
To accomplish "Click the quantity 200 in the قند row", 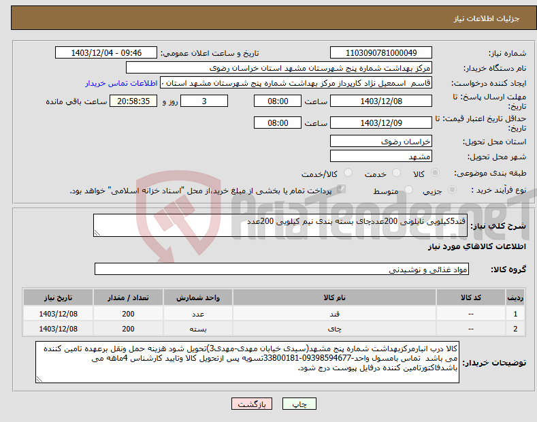I will click(x=128, y=314).
